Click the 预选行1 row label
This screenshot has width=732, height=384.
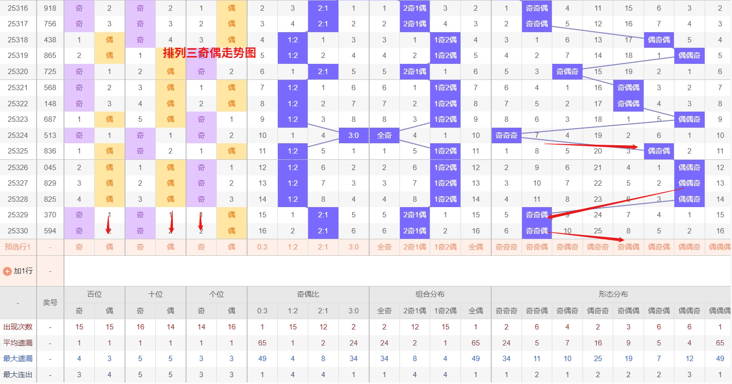pos(18,247)
